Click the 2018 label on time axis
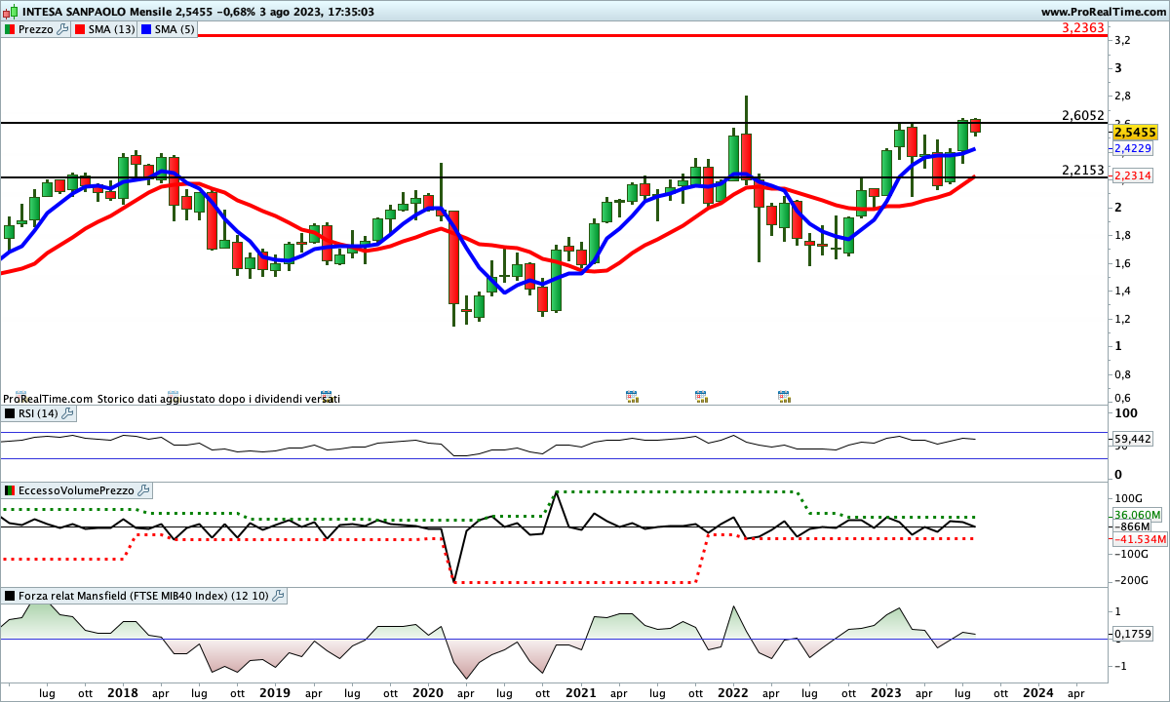Viewport: 1170px width, 702px height. 122,692
